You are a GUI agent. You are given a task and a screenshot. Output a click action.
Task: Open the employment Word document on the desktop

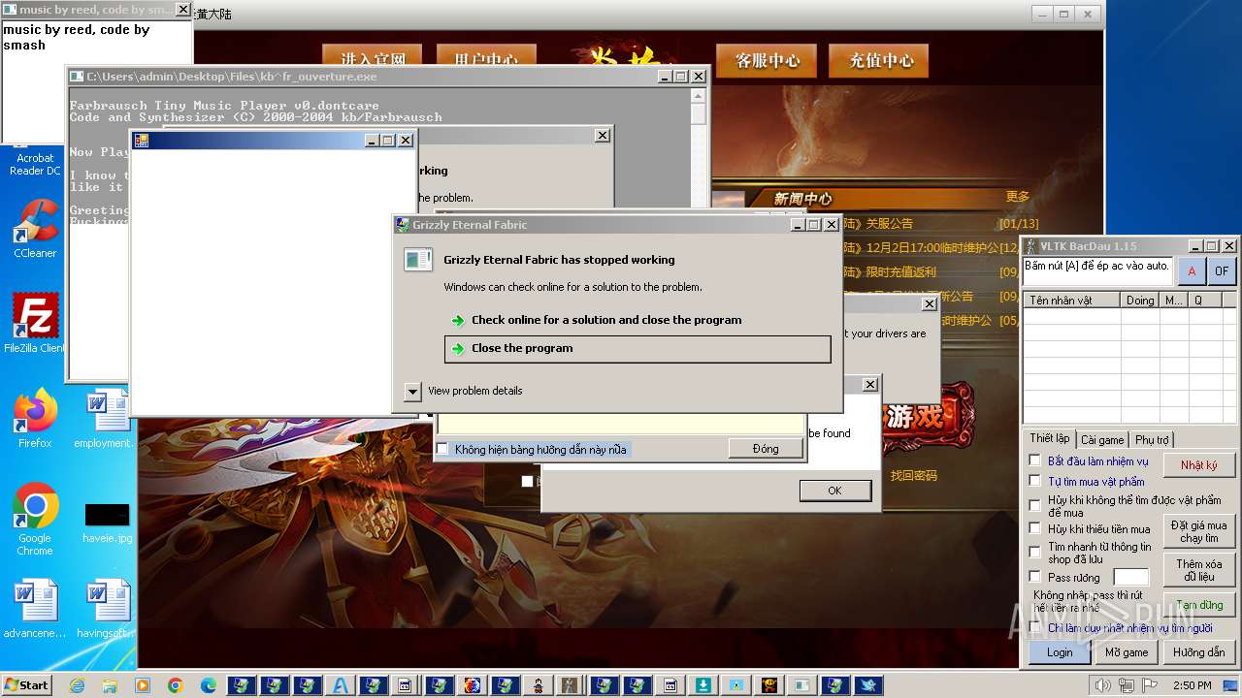(x=107, y=418)
